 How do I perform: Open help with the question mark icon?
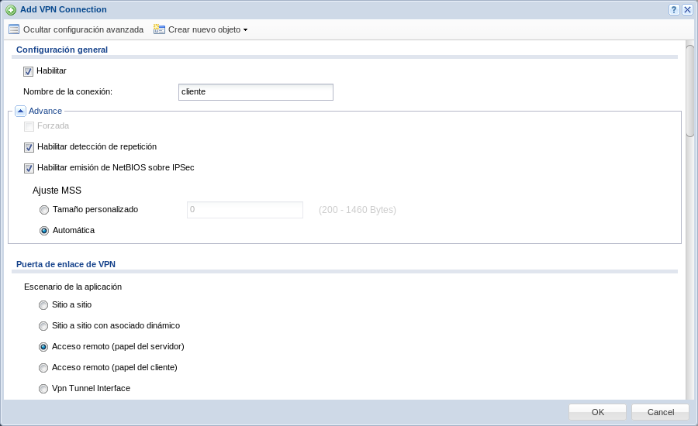click(x=674, y=9)
